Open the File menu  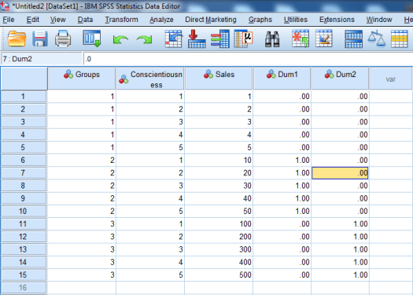point(9,20)
